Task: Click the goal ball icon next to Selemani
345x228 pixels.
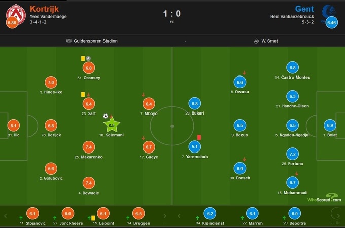Action: click(106, 116)
